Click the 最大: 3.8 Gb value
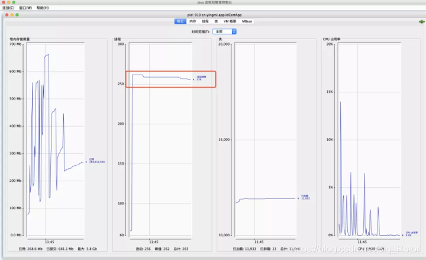 [x=87, y=249]
